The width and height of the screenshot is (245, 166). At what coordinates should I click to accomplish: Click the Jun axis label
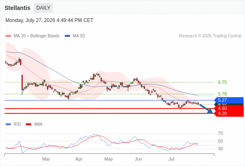tap(138, 159)
